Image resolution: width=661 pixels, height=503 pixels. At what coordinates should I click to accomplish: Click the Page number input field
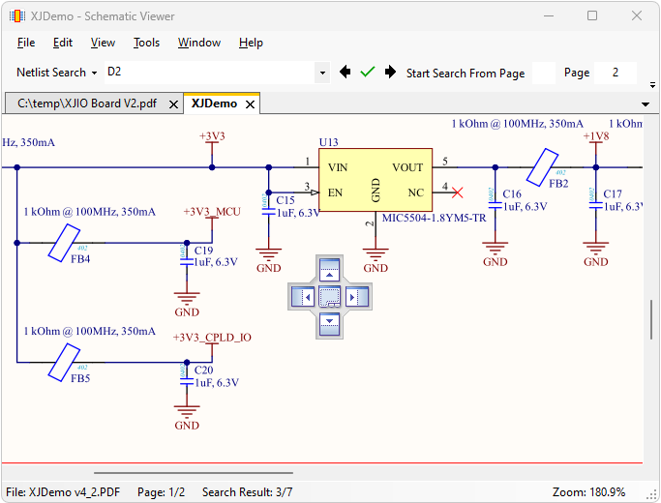pyautogui.click(x=616, y=73)
